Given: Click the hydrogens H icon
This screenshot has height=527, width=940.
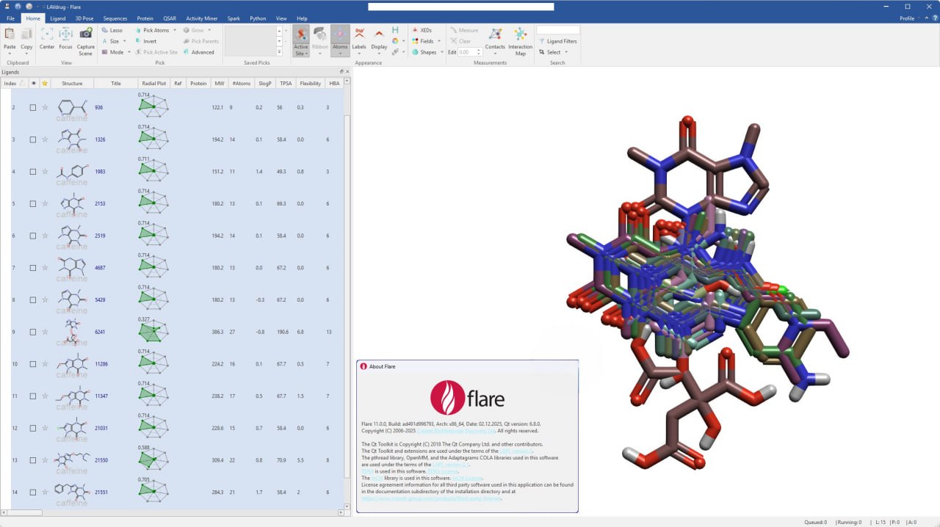Looking at the screenshot, I should 395,30.
